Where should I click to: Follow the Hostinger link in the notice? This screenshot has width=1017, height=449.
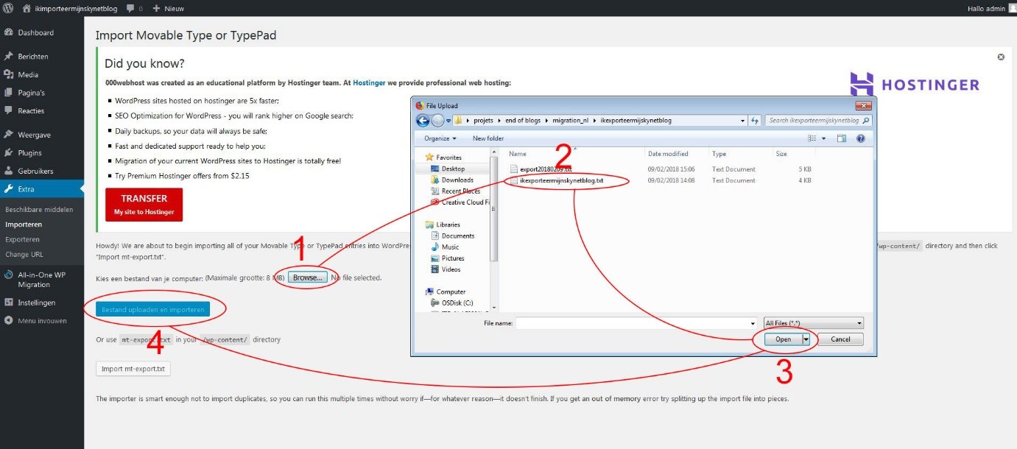369,83
